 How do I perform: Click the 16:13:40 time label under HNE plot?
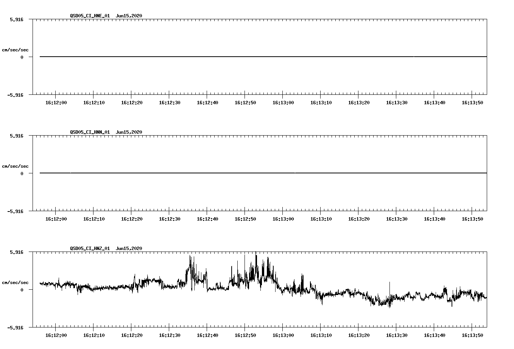pyautogui.click(x=435, y=103)
